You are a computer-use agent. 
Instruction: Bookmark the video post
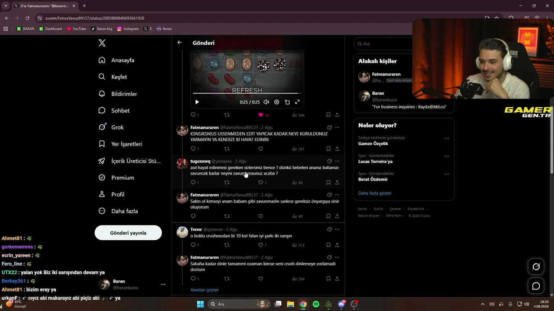coord(329,115)
